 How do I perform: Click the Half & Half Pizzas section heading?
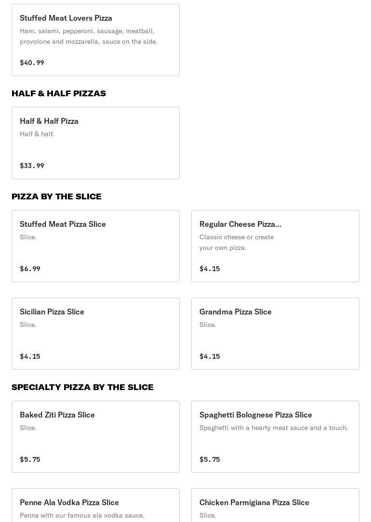[x=59, y=93]
